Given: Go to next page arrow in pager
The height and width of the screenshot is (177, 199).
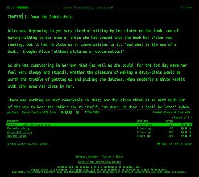Looking at the screenshot, I should 191,118.
